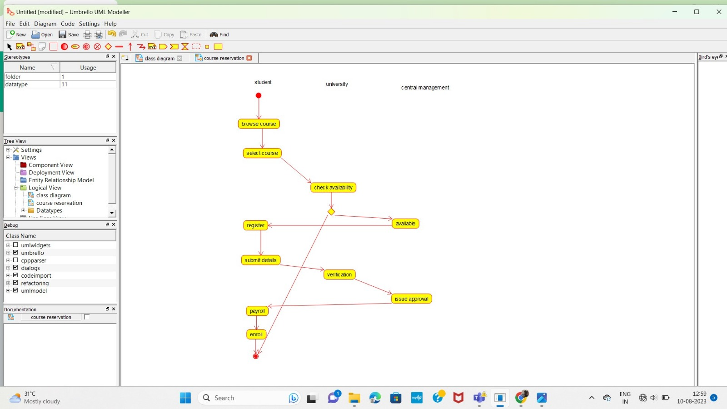The width and height of the screenshot is (727, 409).
Task: Select the red Fork/Join bar tool
Action: pyautogui.click(x=120, y=47)
